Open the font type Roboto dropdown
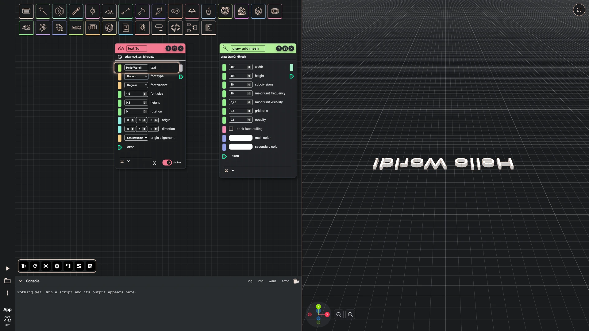The image size is (589, 331). pyautogui.click(x=136, y=76)
